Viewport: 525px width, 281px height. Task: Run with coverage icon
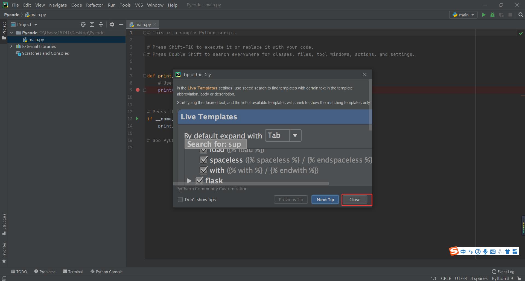[501, 15]
